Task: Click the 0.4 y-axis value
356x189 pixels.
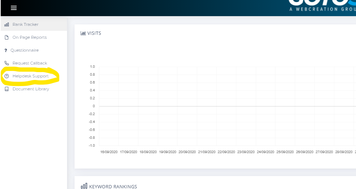Action: point(92,90)
